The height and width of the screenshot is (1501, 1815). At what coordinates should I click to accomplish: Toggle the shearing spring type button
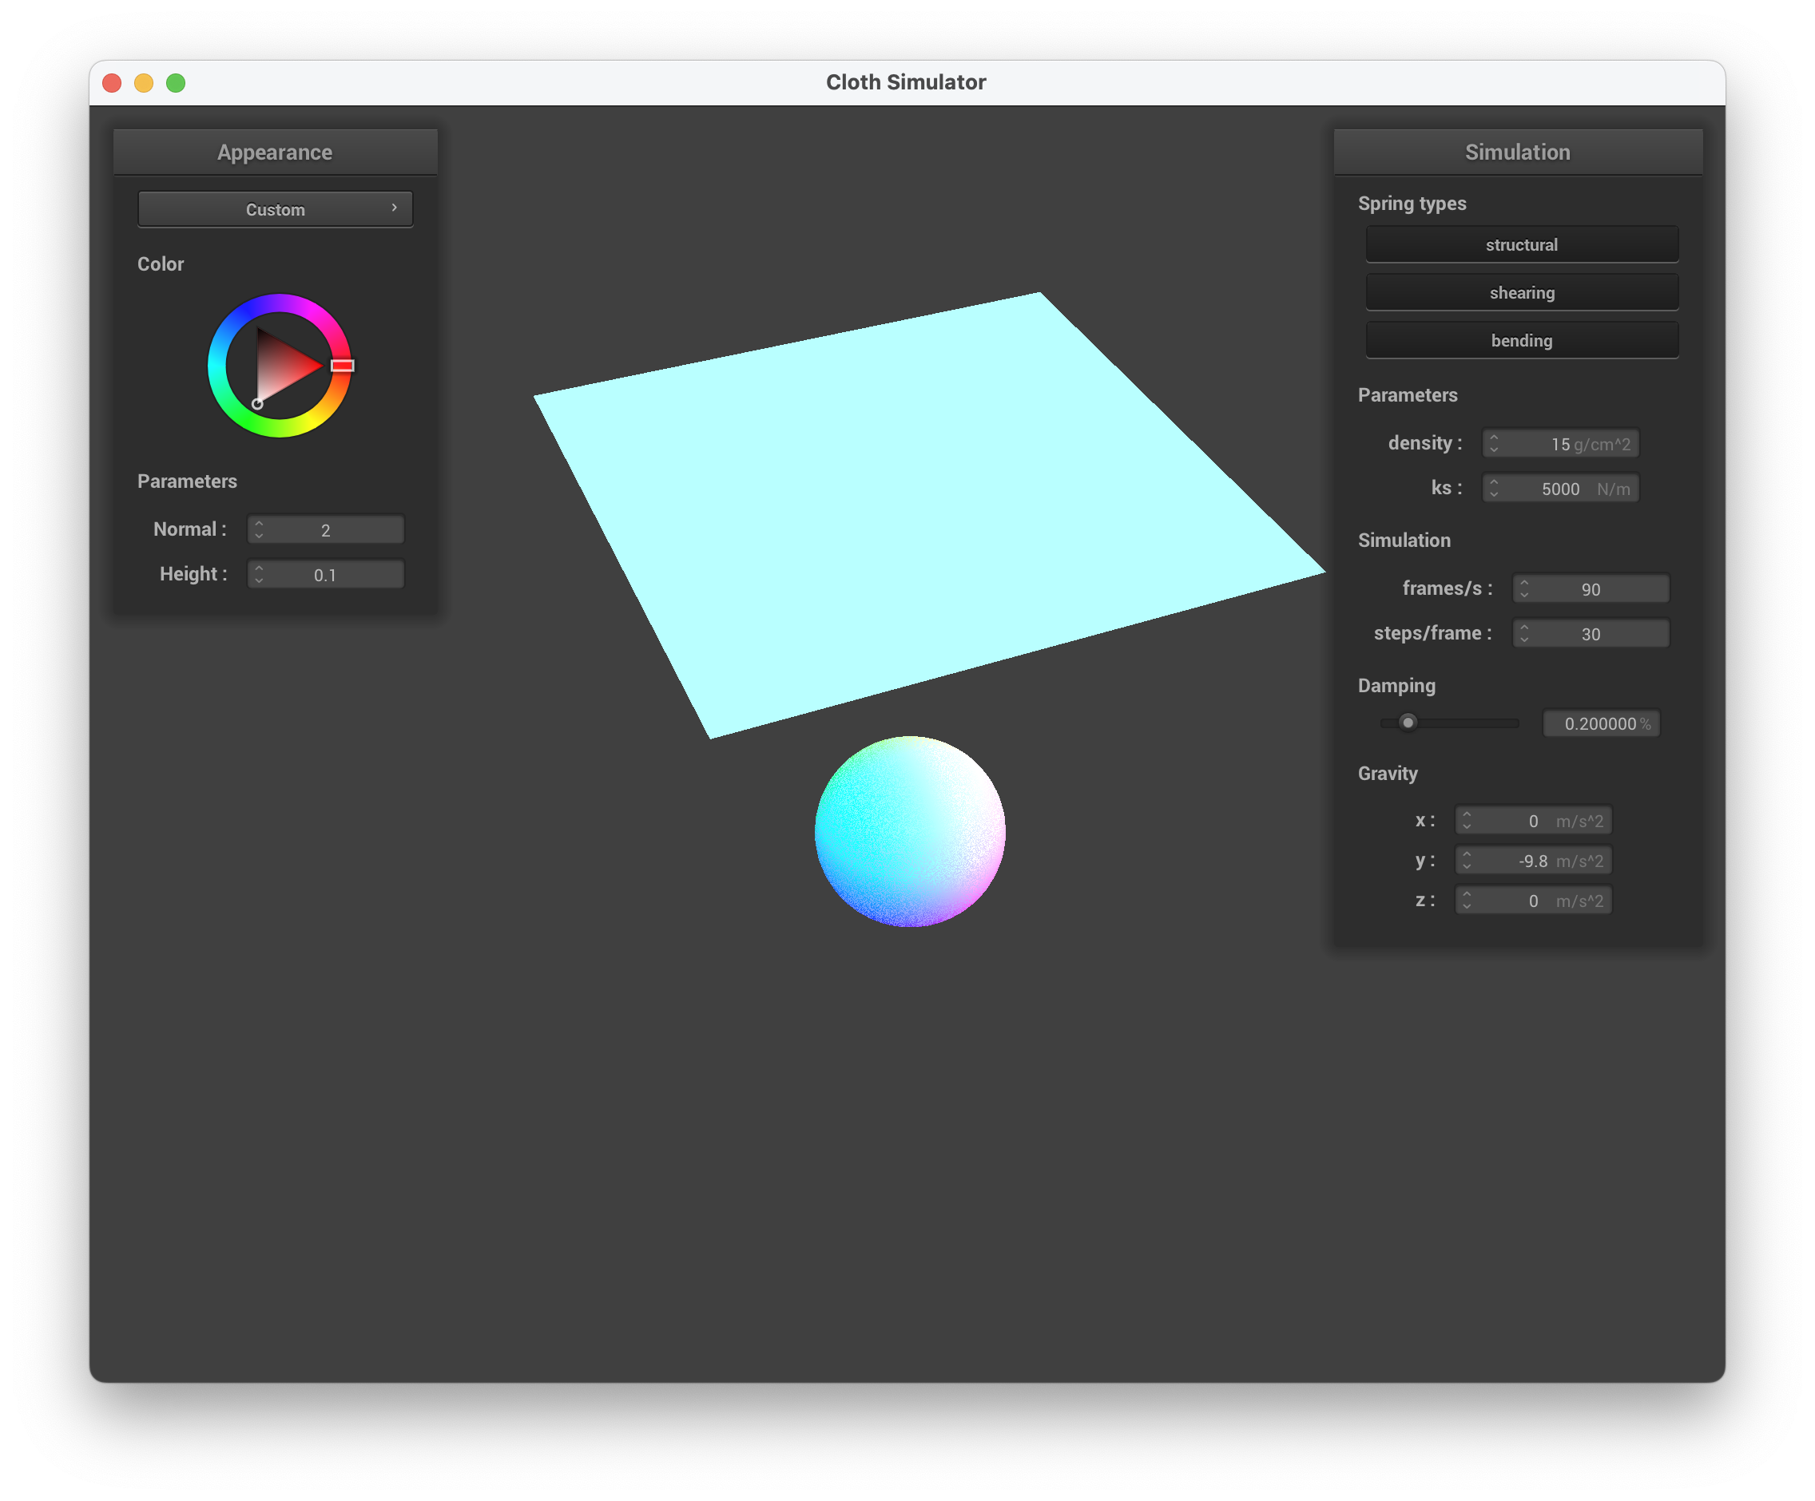[1521, 293]
